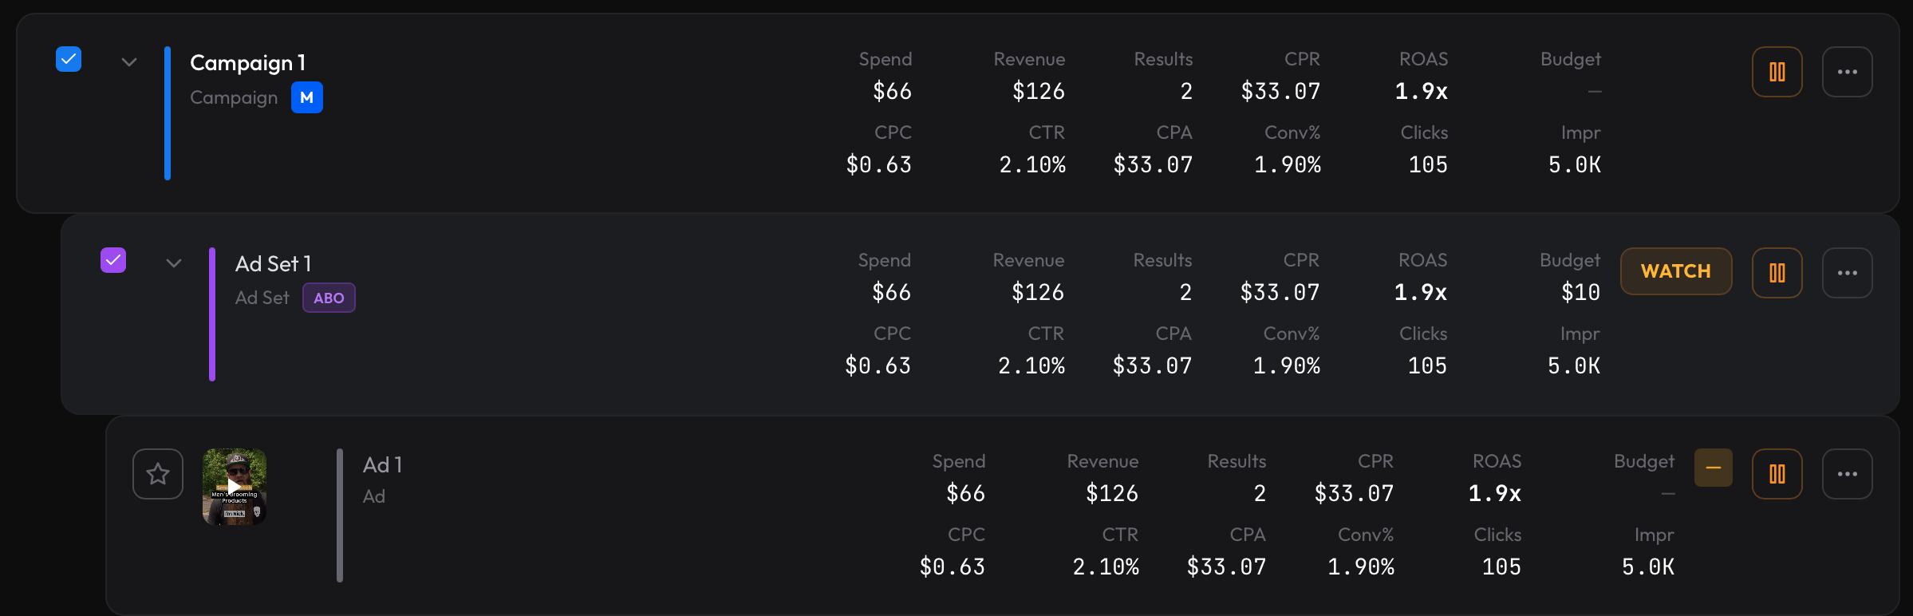
Task: Select the Ad 1 title
Action: pyautogui.click(x=382, y=464)
